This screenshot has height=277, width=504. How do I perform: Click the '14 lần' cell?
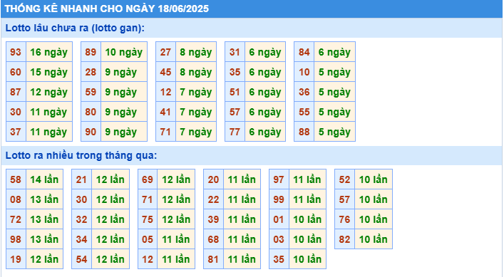(x=44, y=179)
